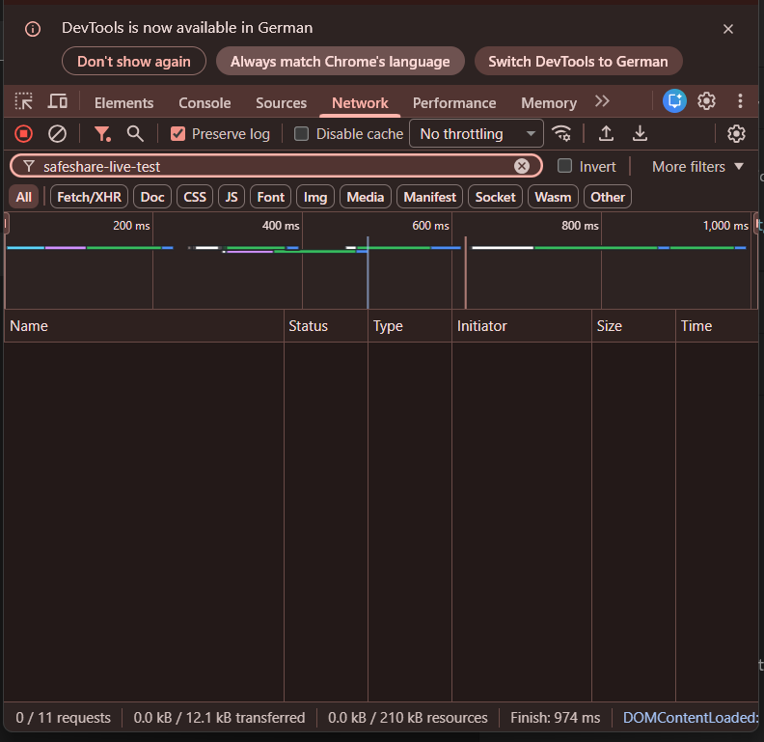Click the filter text input field

pyautogui.click(x=276, y=166)
